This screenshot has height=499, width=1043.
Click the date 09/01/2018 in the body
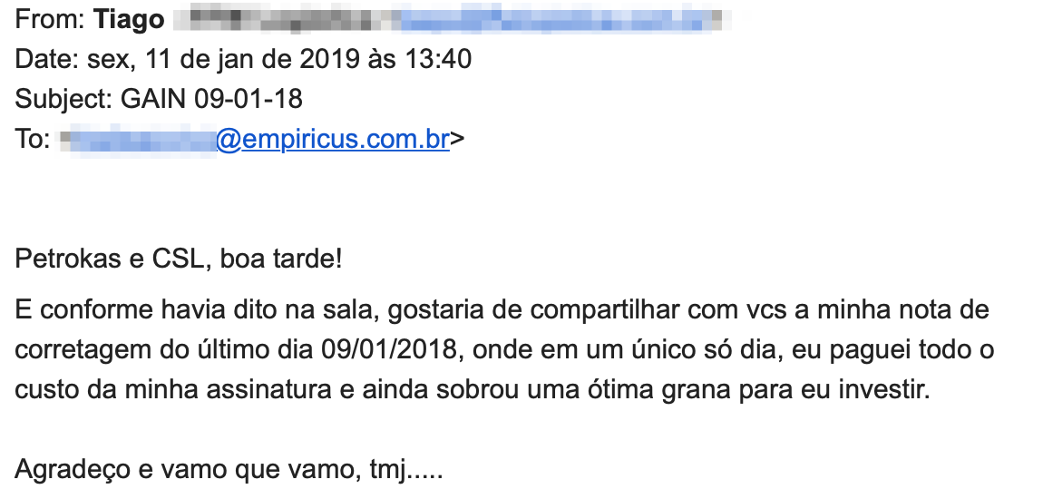click(390, 350)
